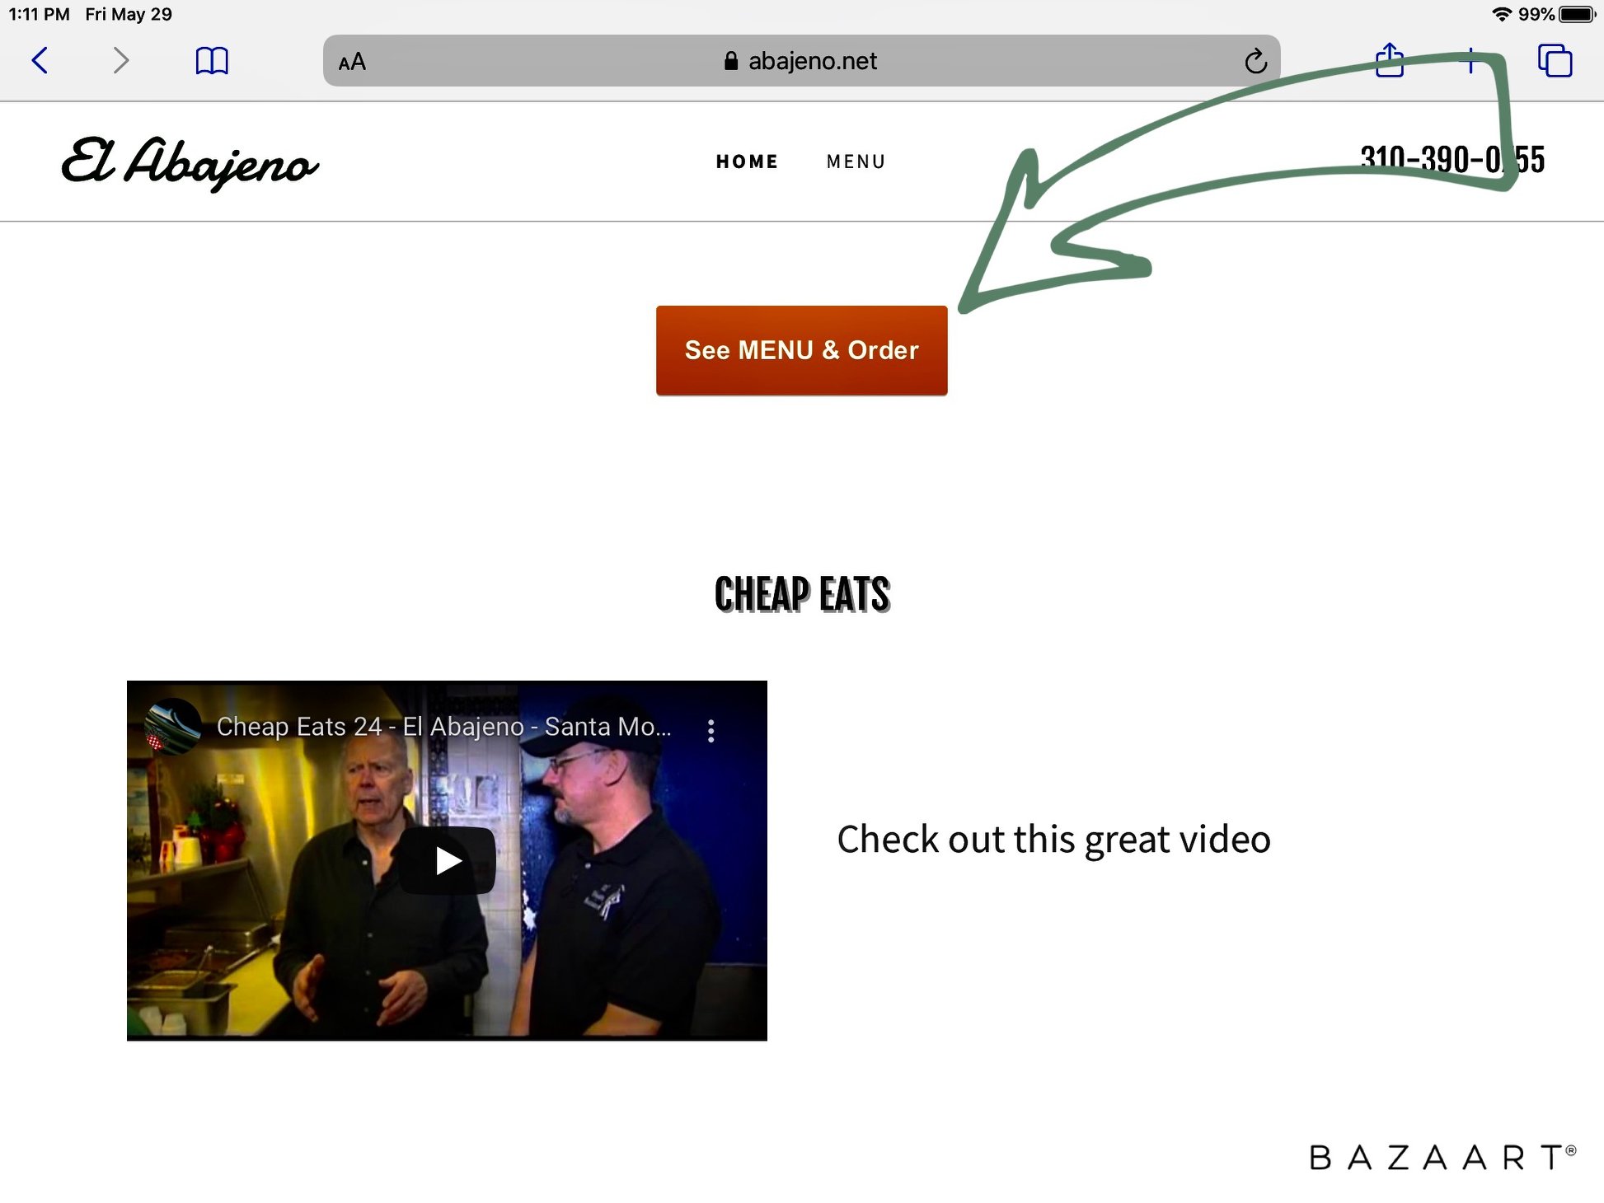Screen dimensions: 1604x1203
Task: Tap the abajeno.net address bar
Action: [x=801, y=60]
